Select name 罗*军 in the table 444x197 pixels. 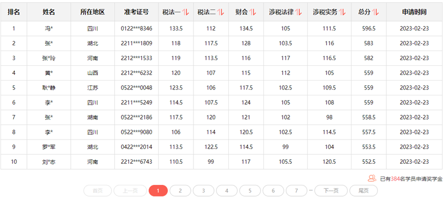pos(49,147)
